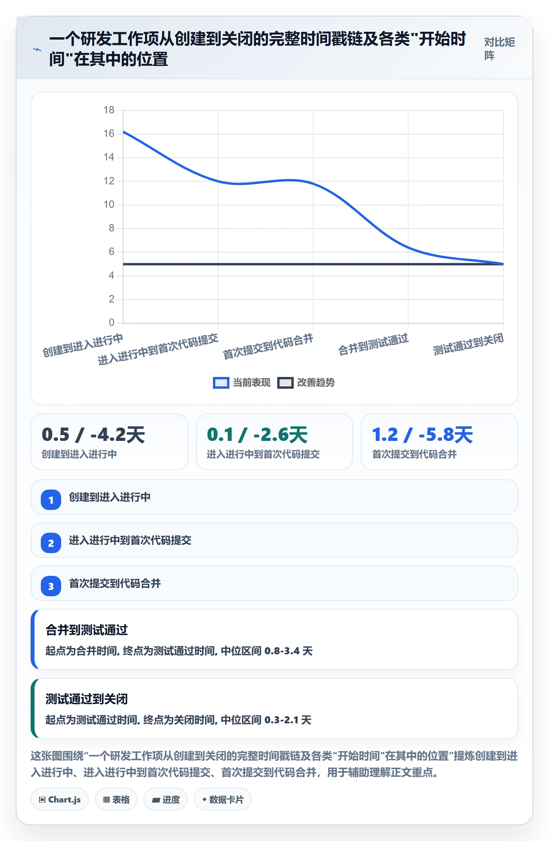Select the 0.5 / -4.2天 data card
Screen dimensions: 549x841
109,442
